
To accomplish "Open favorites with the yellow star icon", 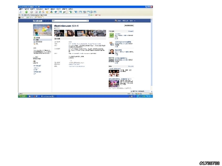I will 47,12.
